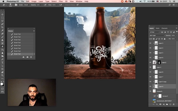
Task: Open the Layer menu
Action: pos(41,1)
